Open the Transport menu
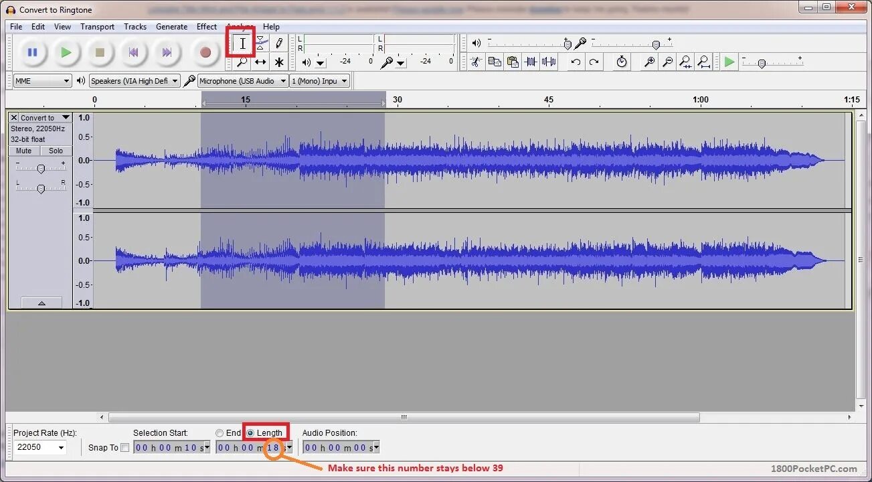 coord(97,27)
